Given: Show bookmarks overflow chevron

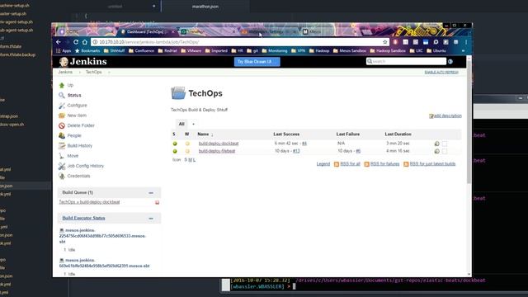Looking at the screenshot, I should 463,51.
